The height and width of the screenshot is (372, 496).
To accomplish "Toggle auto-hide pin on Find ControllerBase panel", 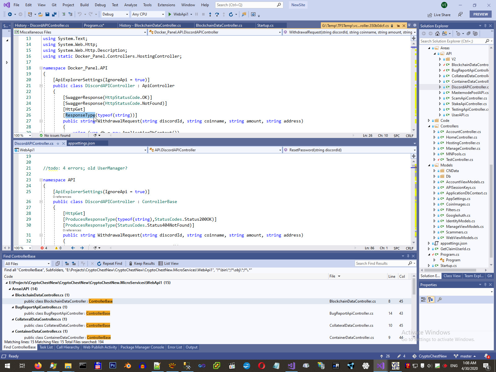I will [408, 256].
